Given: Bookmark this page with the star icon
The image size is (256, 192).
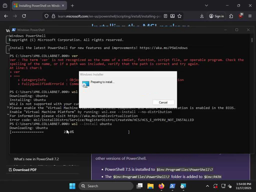Looking at the screenshot, I should pyautogui.click(x=179, y=16).
